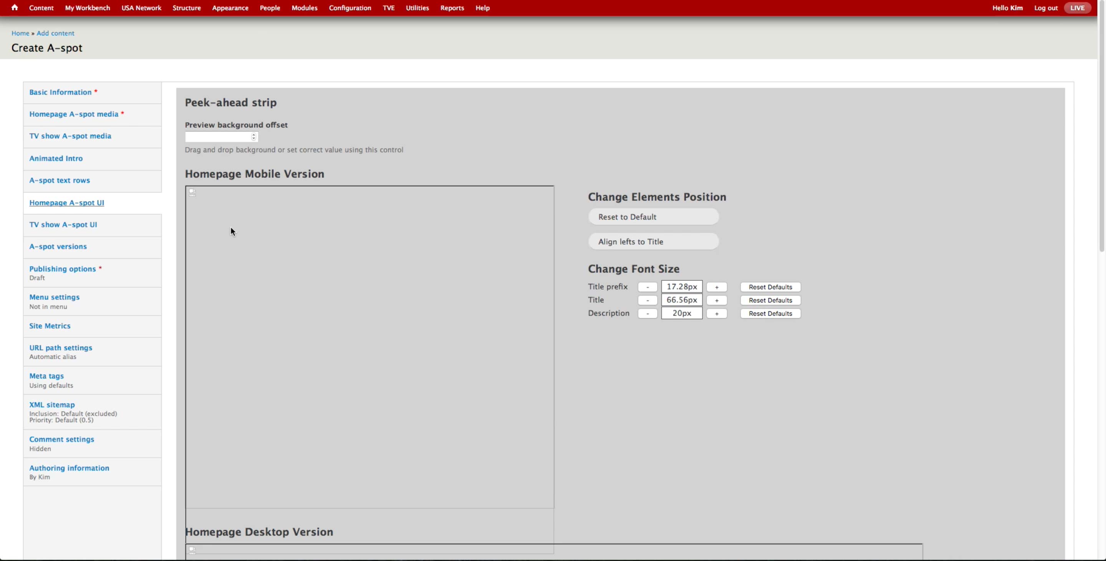
Task: Click the home icon in admin toolbar
Action: [x=15, y=7]
